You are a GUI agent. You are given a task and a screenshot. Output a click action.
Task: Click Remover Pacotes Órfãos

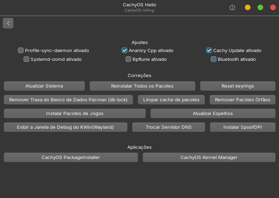pyautogui.click(x=242, y=100)
